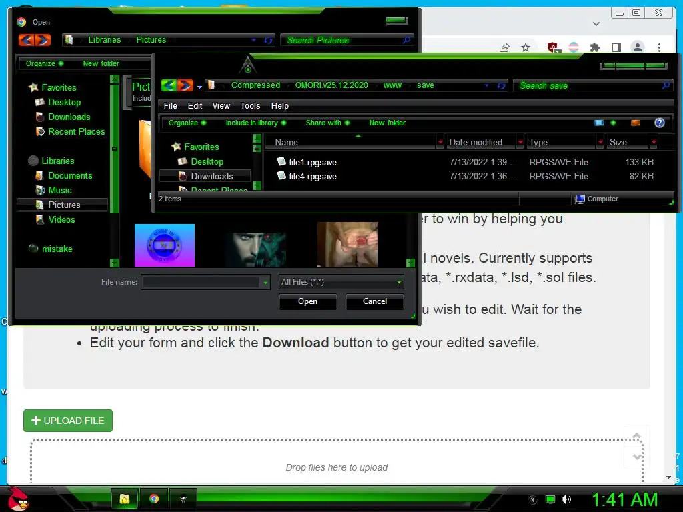The width and height of the screenshot is (683, 512).
Task: Navigate forward in the save folder window
Action: (x=185, y=85)
